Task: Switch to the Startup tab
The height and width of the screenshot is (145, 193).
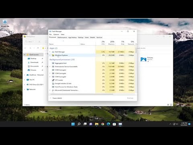Action: point(81,37)
